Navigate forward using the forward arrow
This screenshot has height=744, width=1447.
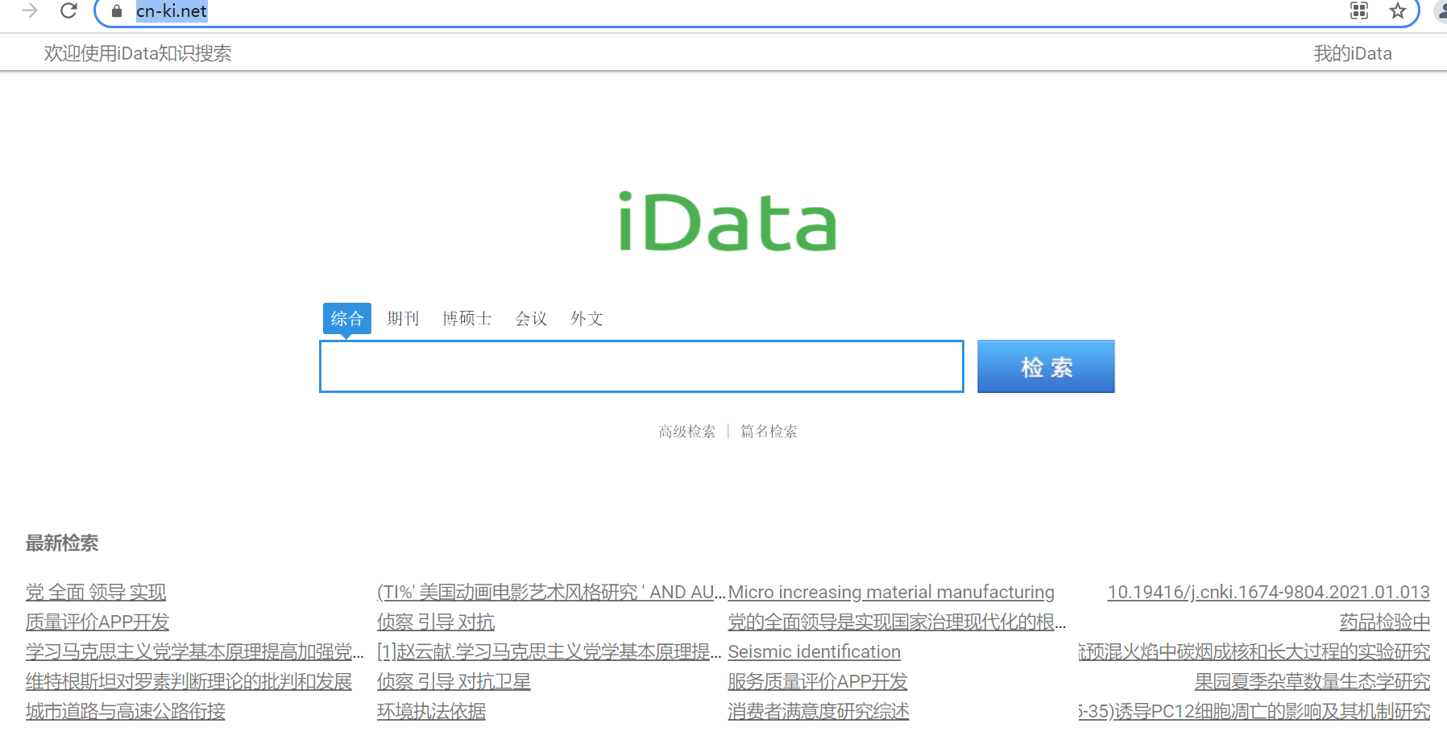30,11
